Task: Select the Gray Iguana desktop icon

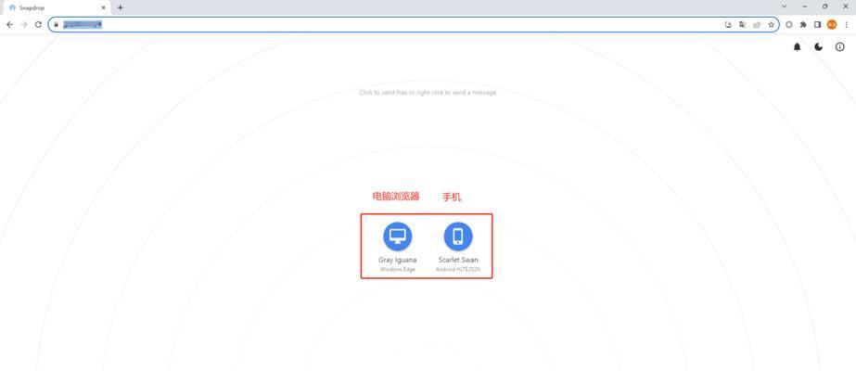Action: tap(398, 237)
